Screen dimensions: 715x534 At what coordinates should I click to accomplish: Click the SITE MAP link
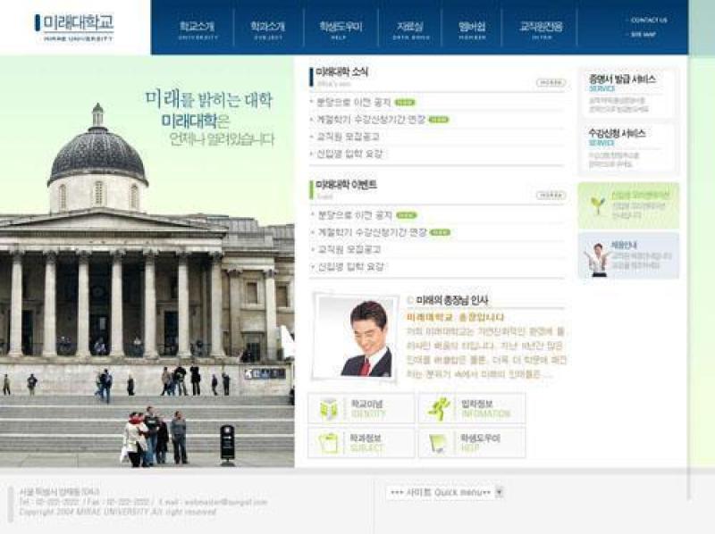pyautogui.click(x=643, y=34)
